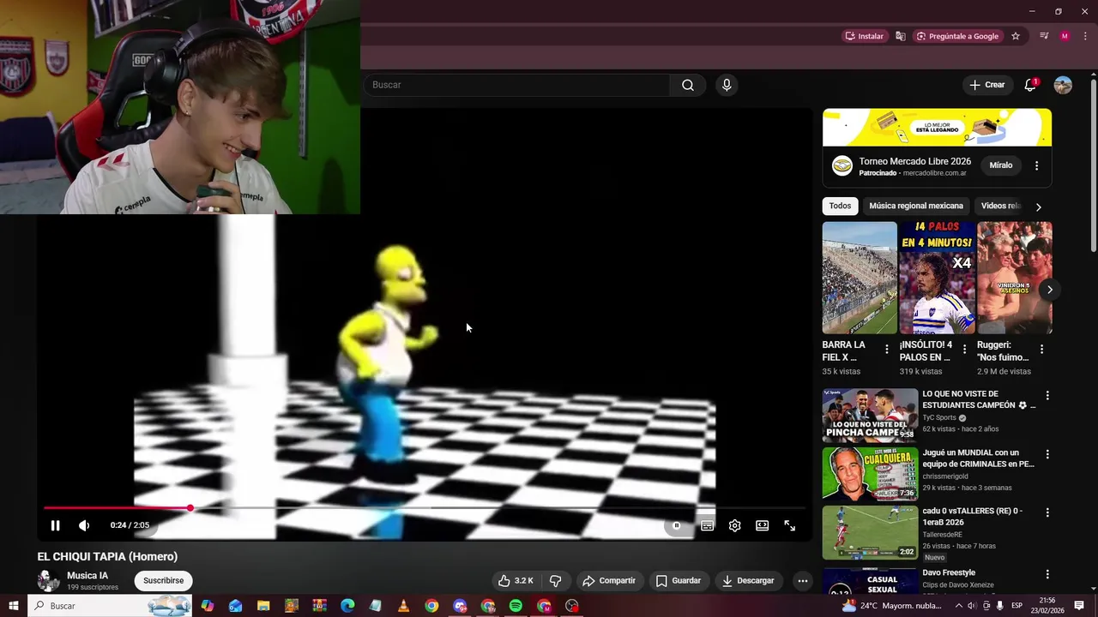
Task: Open 14 PALOS EN 4 MINUTOS short
Action: 937,278
